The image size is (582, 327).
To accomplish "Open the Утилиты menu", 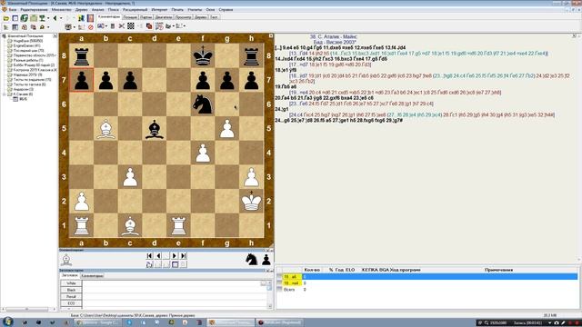I will click(x=195, y=10).
